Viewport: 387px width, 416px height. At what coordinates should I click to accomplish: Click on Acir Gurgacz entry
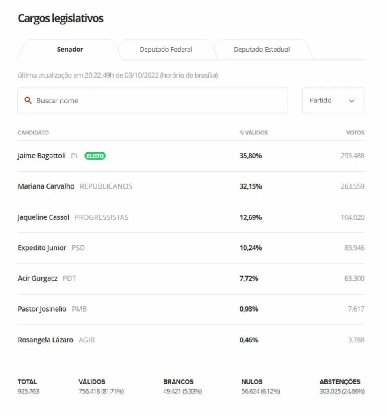coord(38,279)
